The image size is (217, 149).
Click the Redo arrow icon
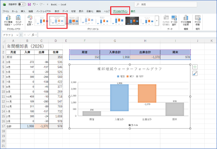(41, 4)
